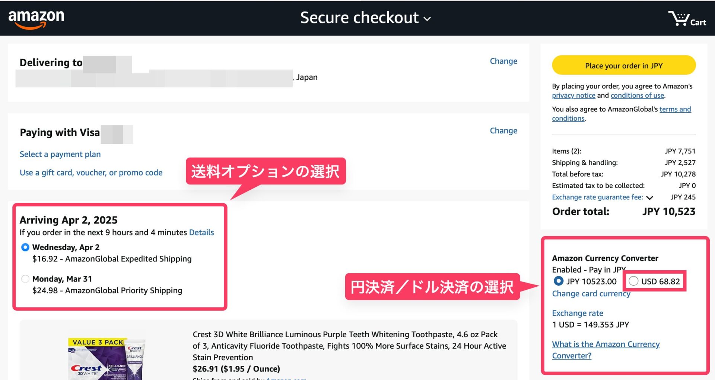Choose the JPY 10523.00 payment option
The image size is (715, 380).
[x=558, y=281]
